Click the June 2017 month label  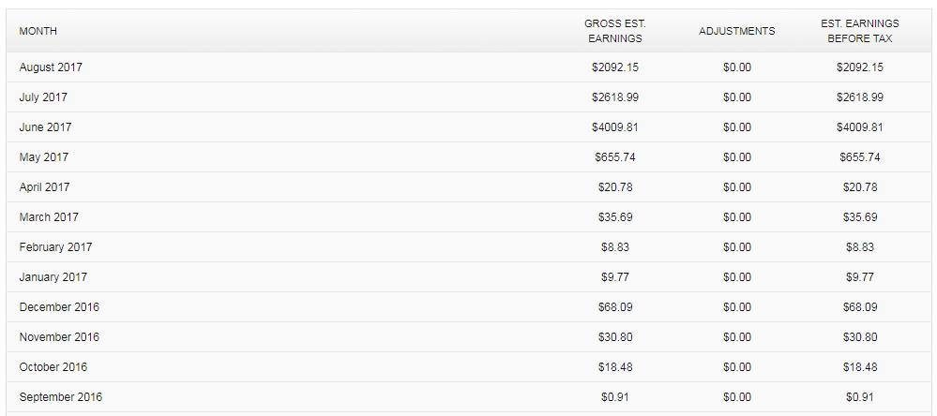(x=45, y=127)
